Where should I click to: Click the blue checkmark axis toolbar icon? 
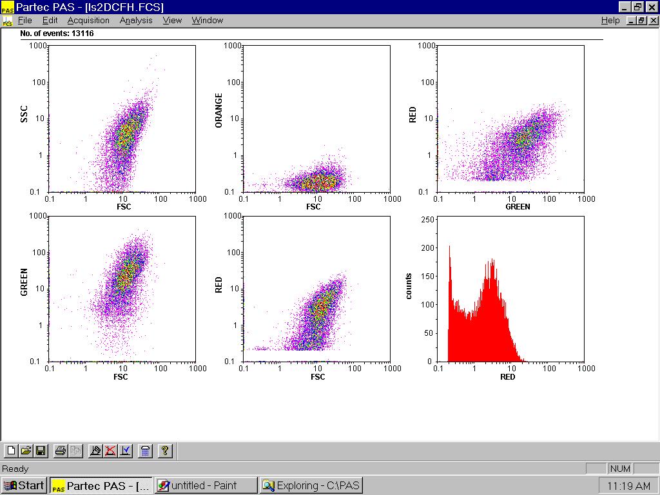tap(125, 451)
